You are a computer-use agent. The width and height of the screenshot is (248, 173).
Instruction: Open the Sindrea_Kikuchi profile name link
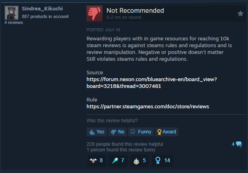pos(42,8)
